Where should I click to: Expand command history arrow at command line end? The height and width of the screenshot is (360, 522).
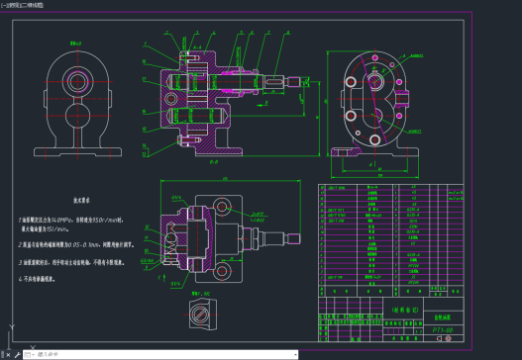click(295, 355)
